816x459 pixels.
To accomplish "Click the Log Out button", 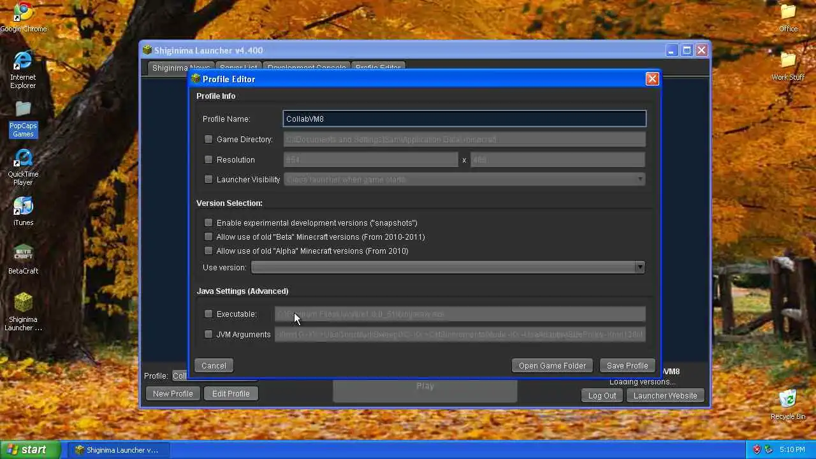I will (x=602, y=395).
